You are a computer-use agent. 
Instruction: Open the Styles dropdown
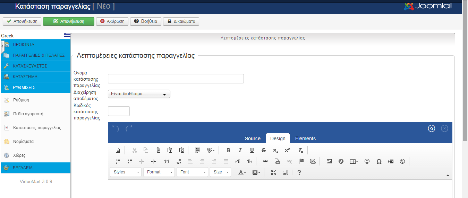tap(126, 172)
